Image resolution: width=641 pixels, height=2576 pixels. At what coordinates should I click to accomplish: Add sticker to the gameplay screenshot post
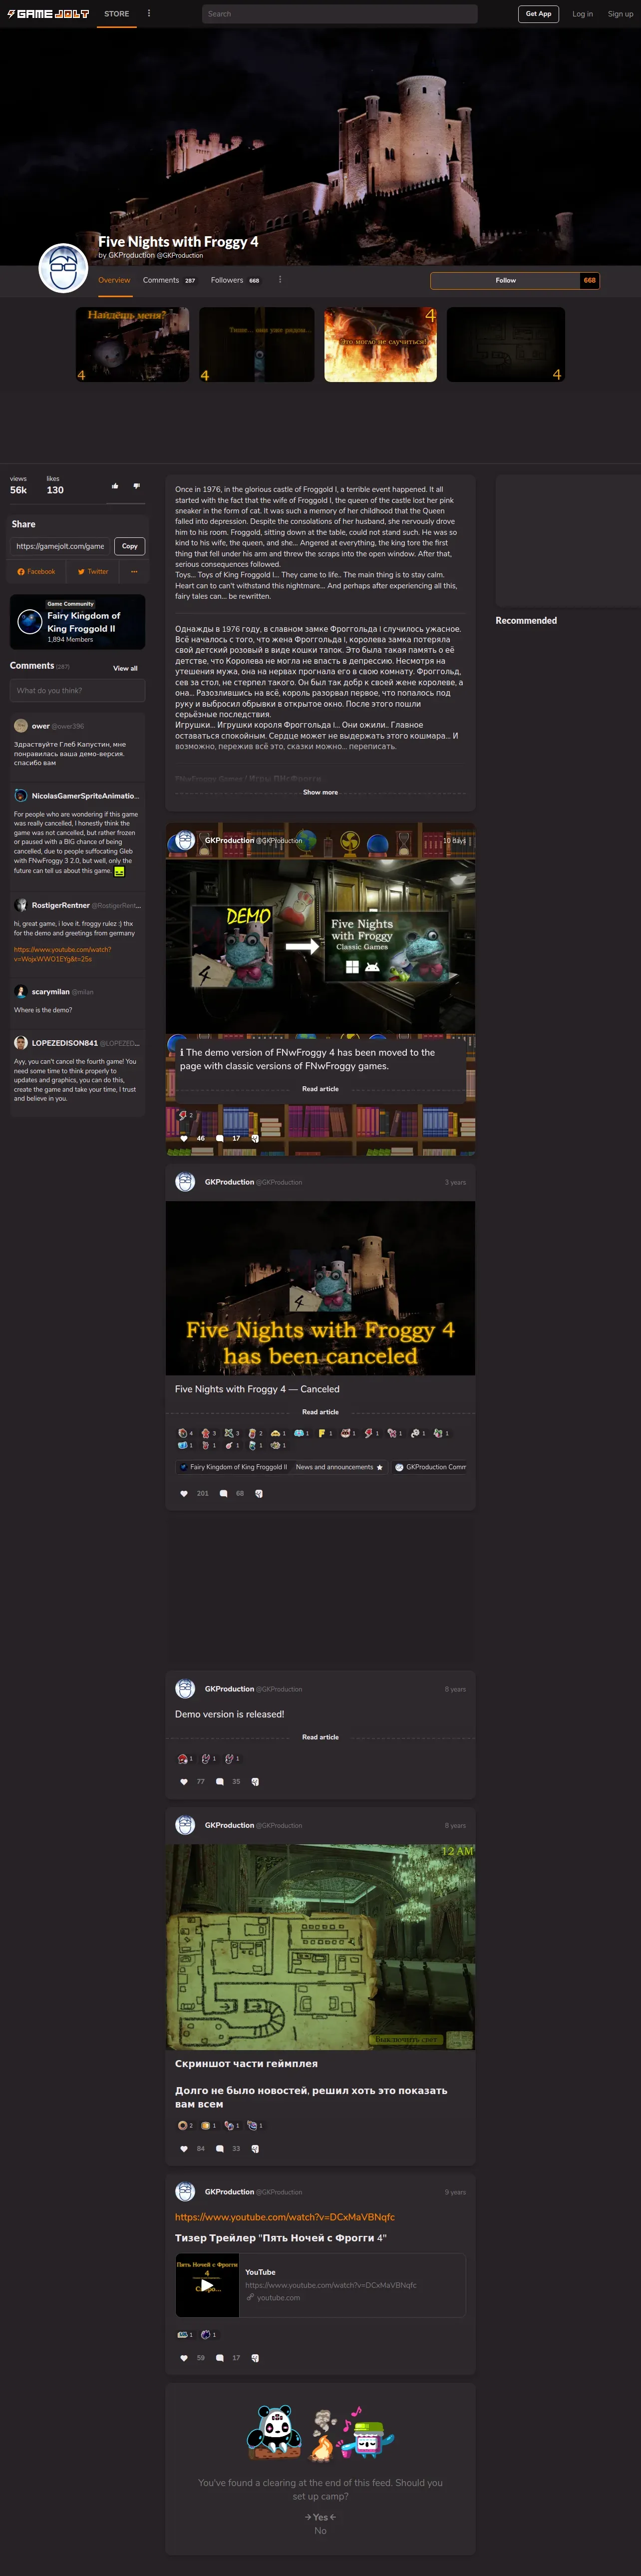coord(255,2148)
